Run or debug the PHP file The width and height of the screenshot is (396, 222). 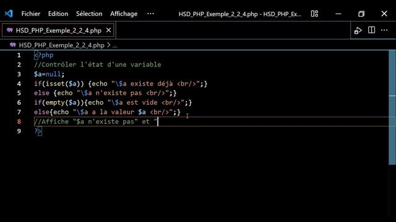pyautogui.click(x=358, y=30)
